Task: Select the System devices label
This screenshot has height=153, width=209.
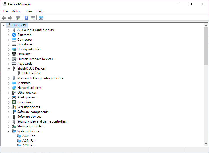Action: pyautogui.click(x=28, y=131)
